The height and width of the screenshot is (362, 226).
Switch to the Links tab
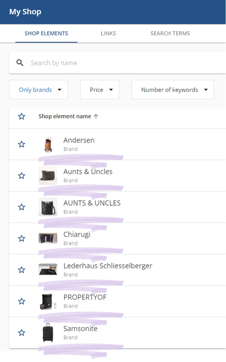pyautogui.click(x=108, y=33)
